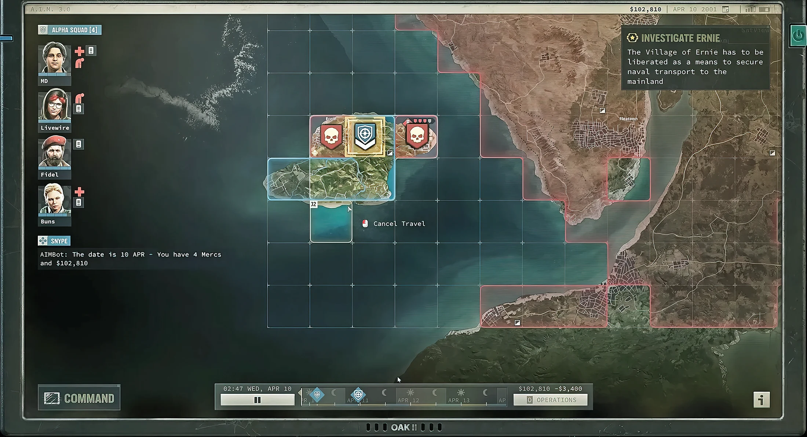Click the guard post icon on the southern coast
The height and width of the screenshot is (437, 807).
coord(517,323)
